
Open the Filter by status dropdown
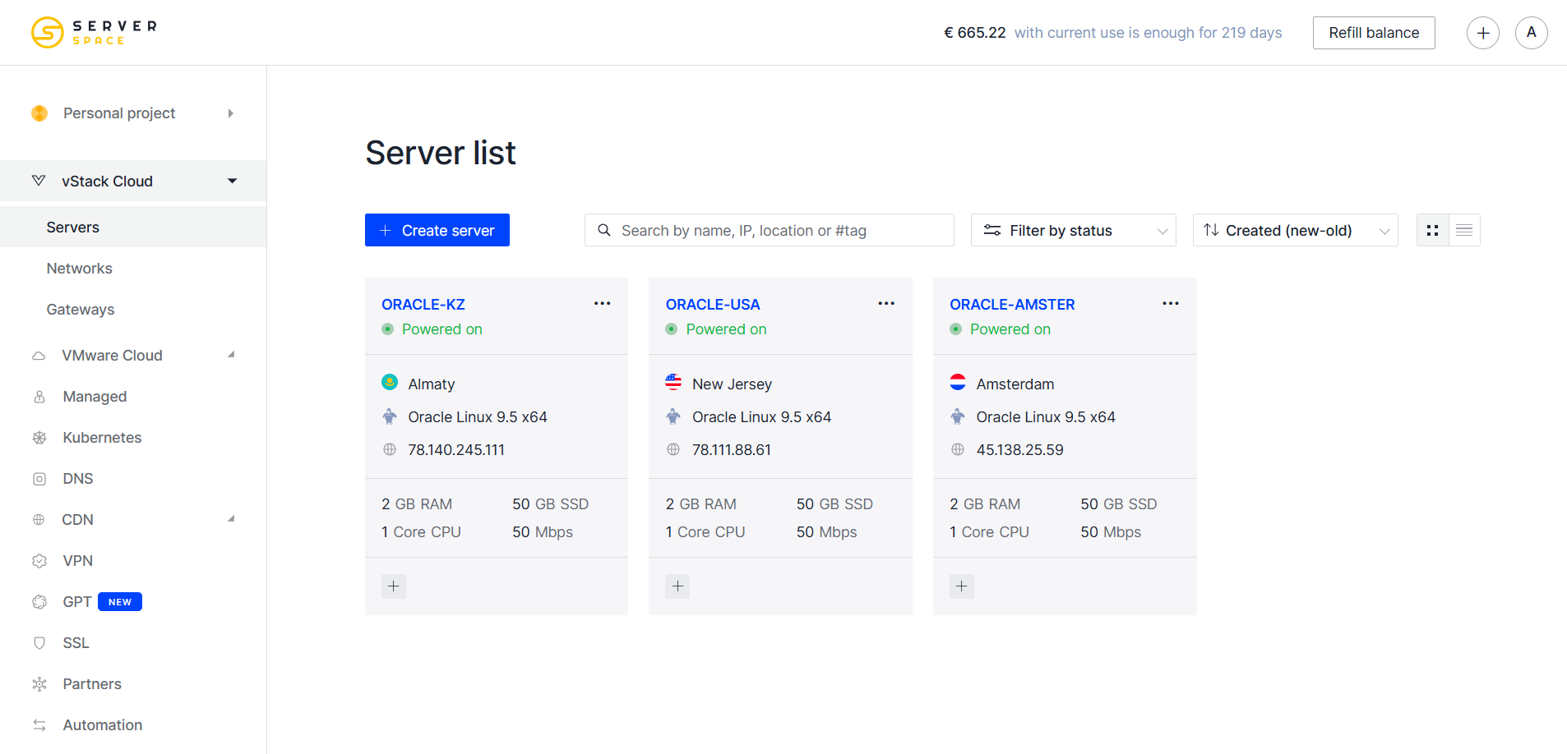click(x=1074, y=230)
